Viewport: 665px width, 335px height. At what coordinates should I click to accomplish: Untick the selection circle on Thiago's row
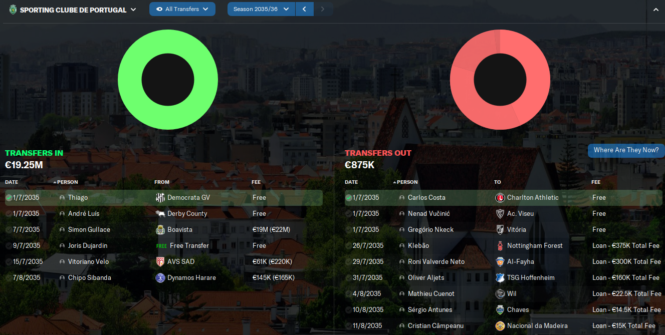[x=9, y=198]
